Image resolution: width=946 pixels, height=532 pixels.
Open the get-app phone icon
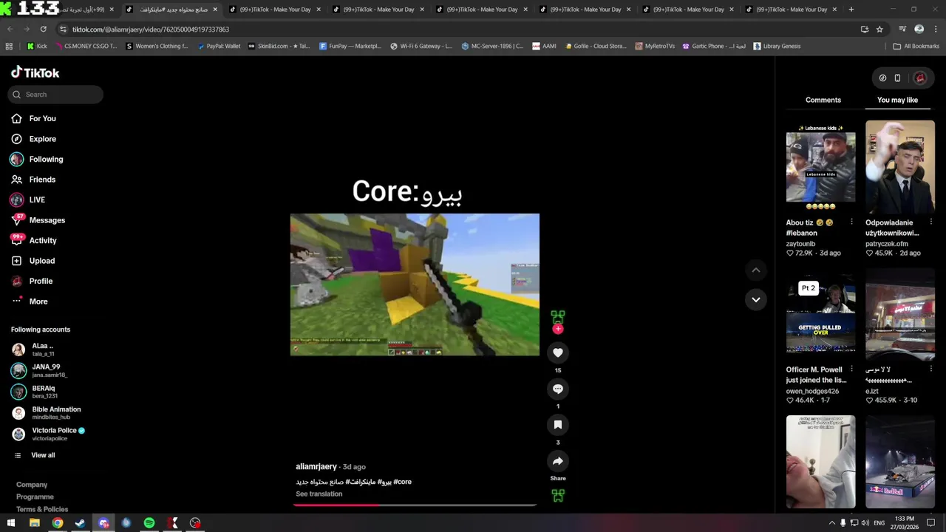(x=897, y=78)
